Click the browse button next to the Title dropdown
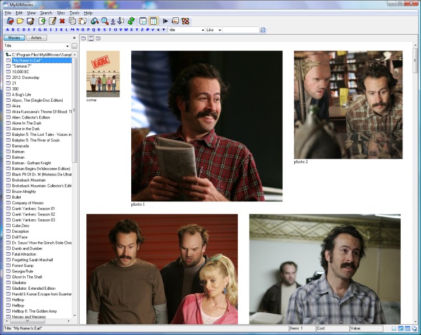421x335 pixels. pyautogui.click(x=75, y=46)
